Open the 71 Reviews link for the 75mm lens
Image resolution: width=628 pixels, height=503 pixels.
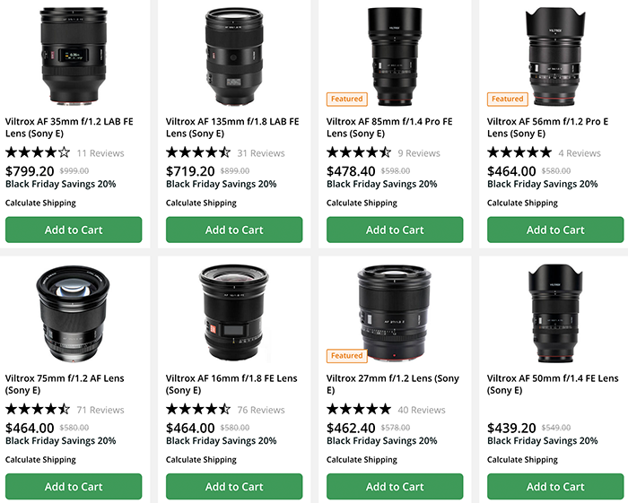[100, 410]
